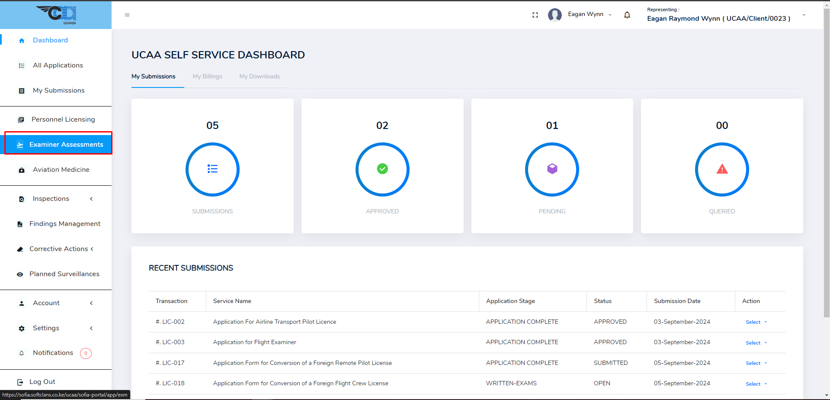Open the Representing client dropdown
This screenshot has width=830, height=400.
(x=804, y=15)
